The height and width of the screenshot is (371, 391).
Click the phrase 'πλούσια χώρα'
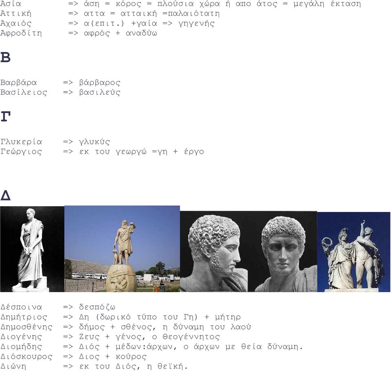coord(189,4)
